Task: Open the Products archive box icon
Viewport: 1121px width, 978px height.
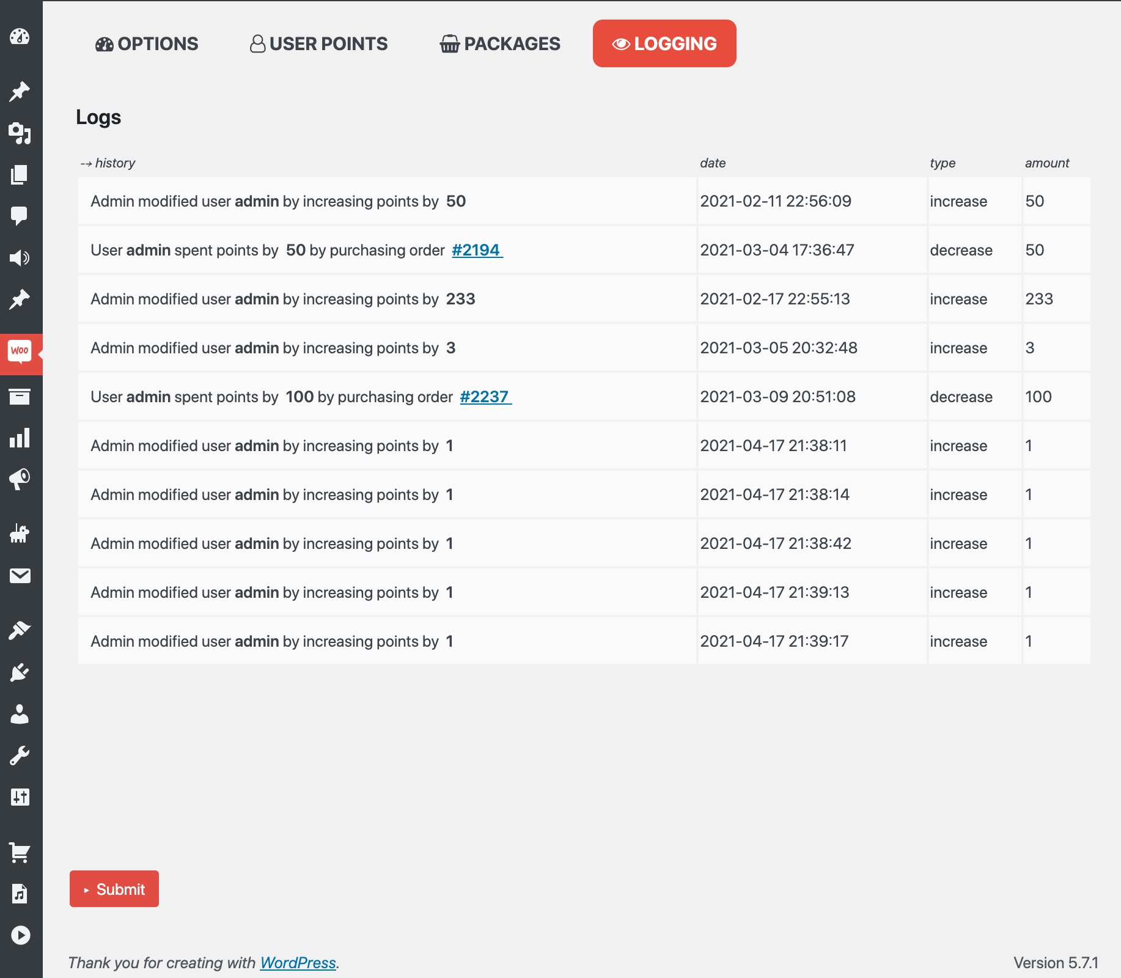Action: tap(20, 397)
